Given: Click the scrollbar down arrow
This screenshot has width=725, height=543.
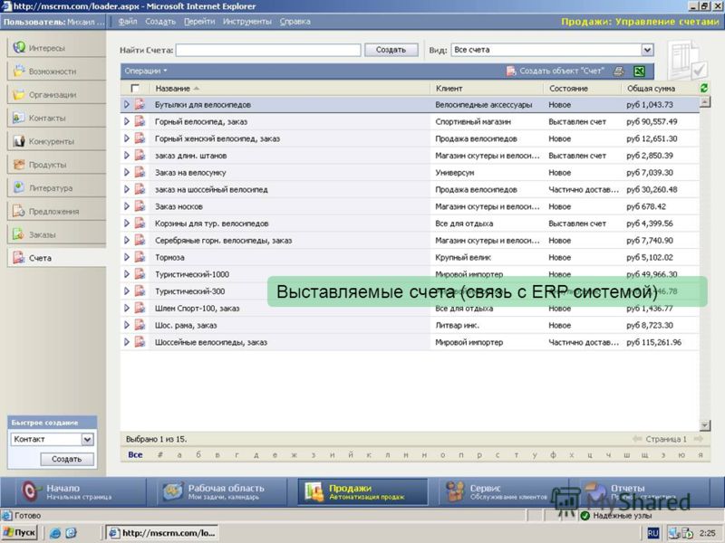Looking at the screenshot, I should [705, 425].
